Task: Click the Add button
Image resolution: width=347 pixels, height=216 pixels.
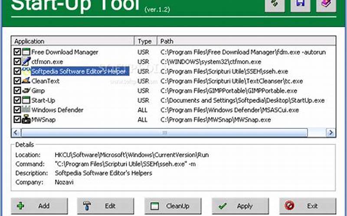Action: tap(39, 206)
